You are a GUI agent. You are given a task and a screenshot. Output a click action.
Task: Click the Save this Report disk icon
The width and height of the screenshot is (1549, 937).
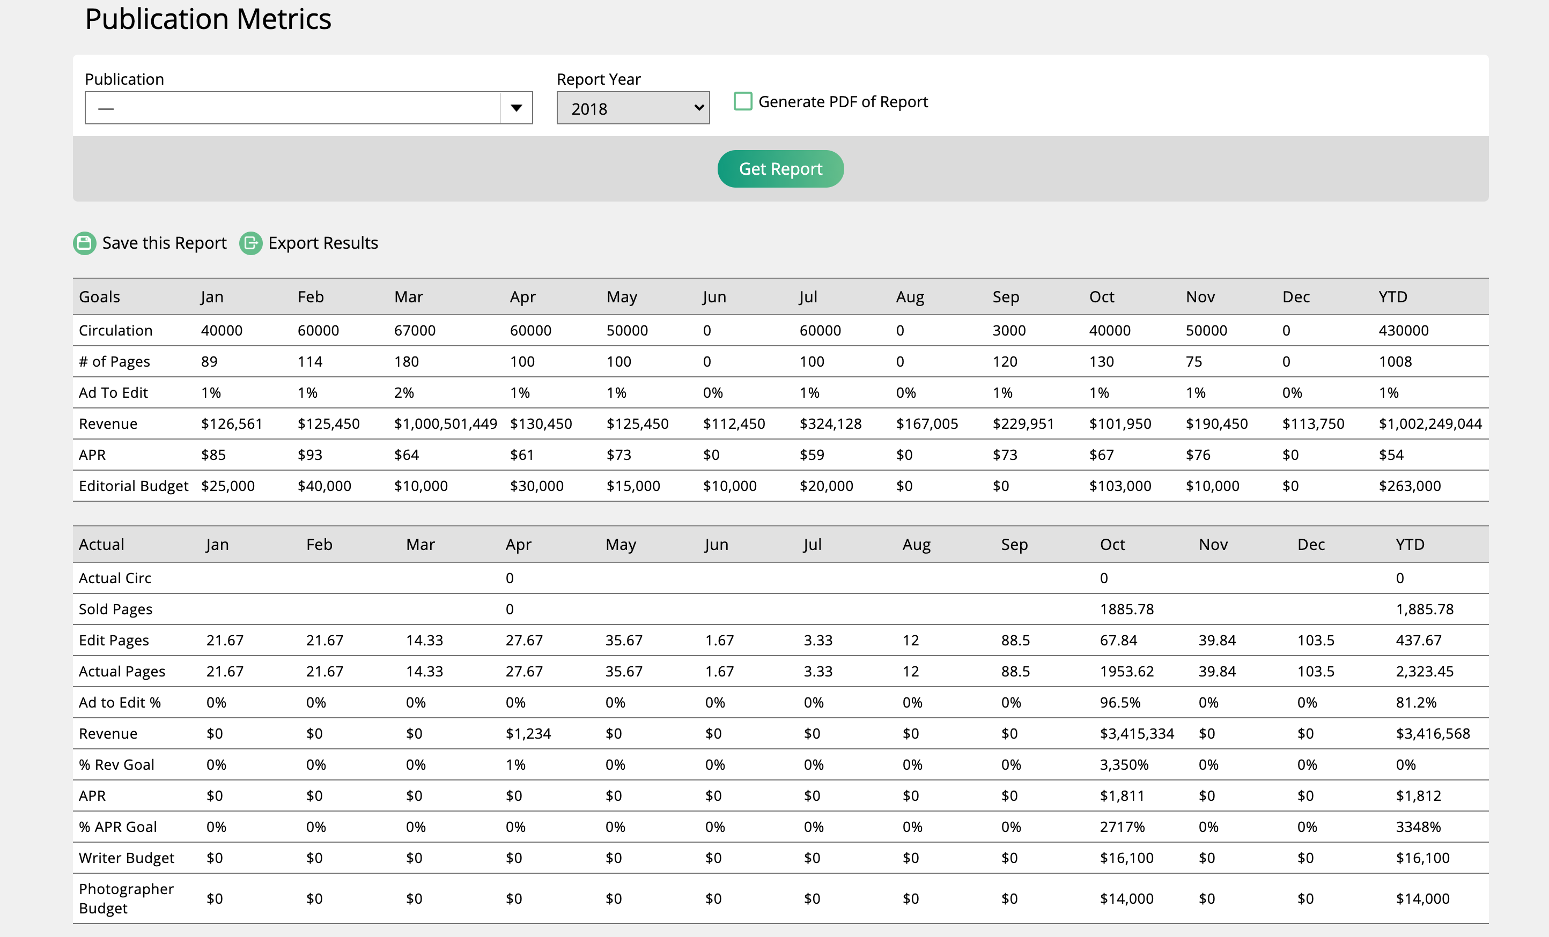tap(84, 243)
